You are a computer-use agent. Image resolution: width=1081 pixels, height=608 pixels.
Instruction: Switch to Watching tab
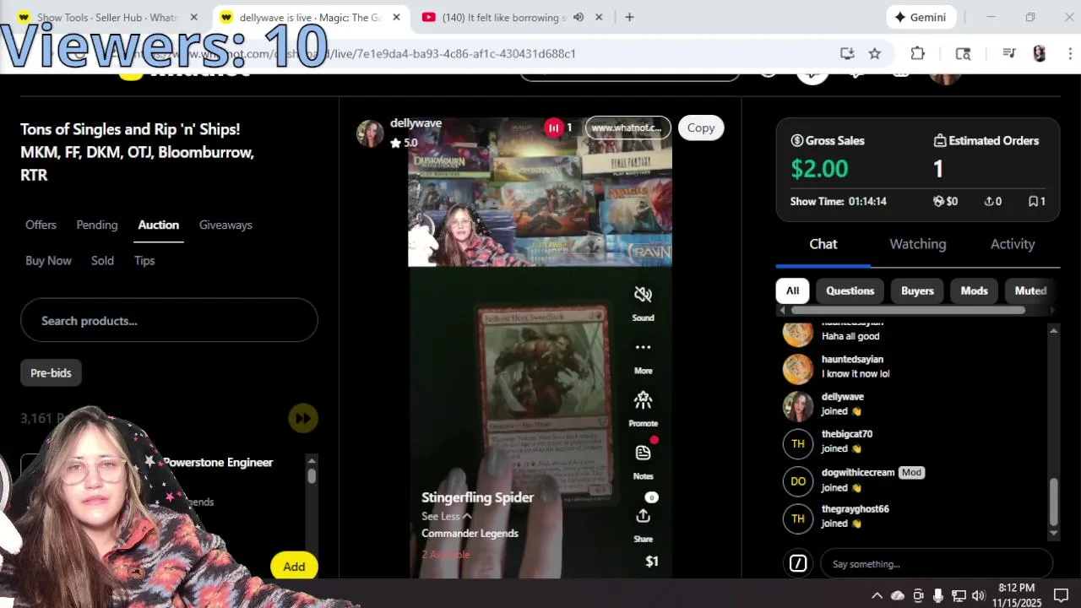point(917,244)
